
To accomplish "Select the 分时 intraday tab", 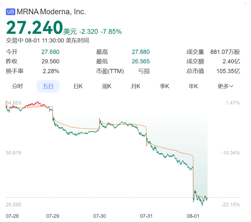I will (x=17, y=87).
